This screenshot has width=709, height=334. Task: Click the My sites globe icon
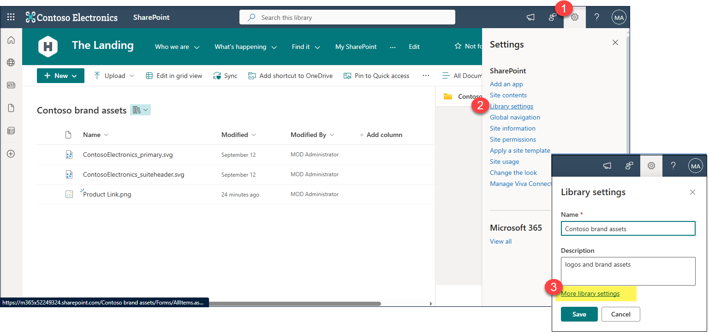click(11, 63)
